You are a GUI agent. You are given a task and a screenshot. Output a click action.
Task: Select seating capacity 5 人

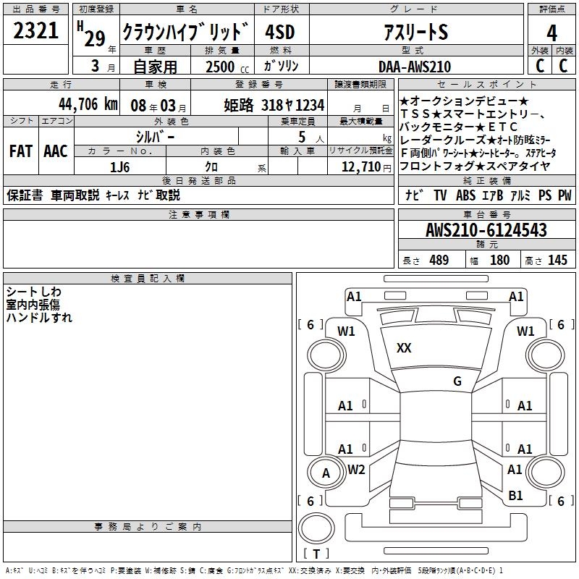pos(311,138)
